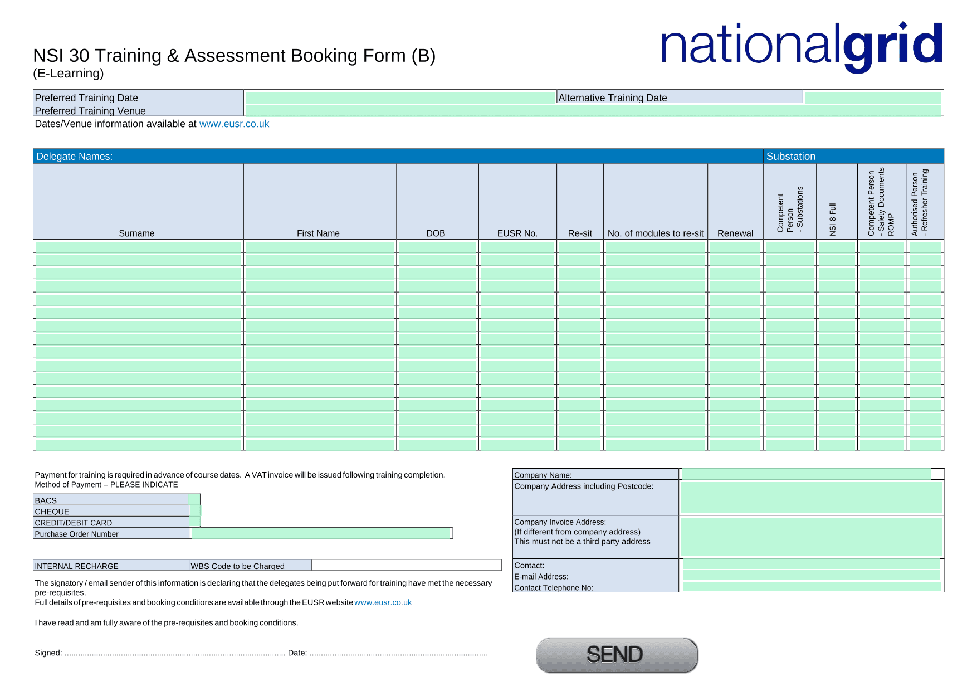Click the last row EUSR No. cell
Viewport: 977px width, 691px height.
pos(517,445)
